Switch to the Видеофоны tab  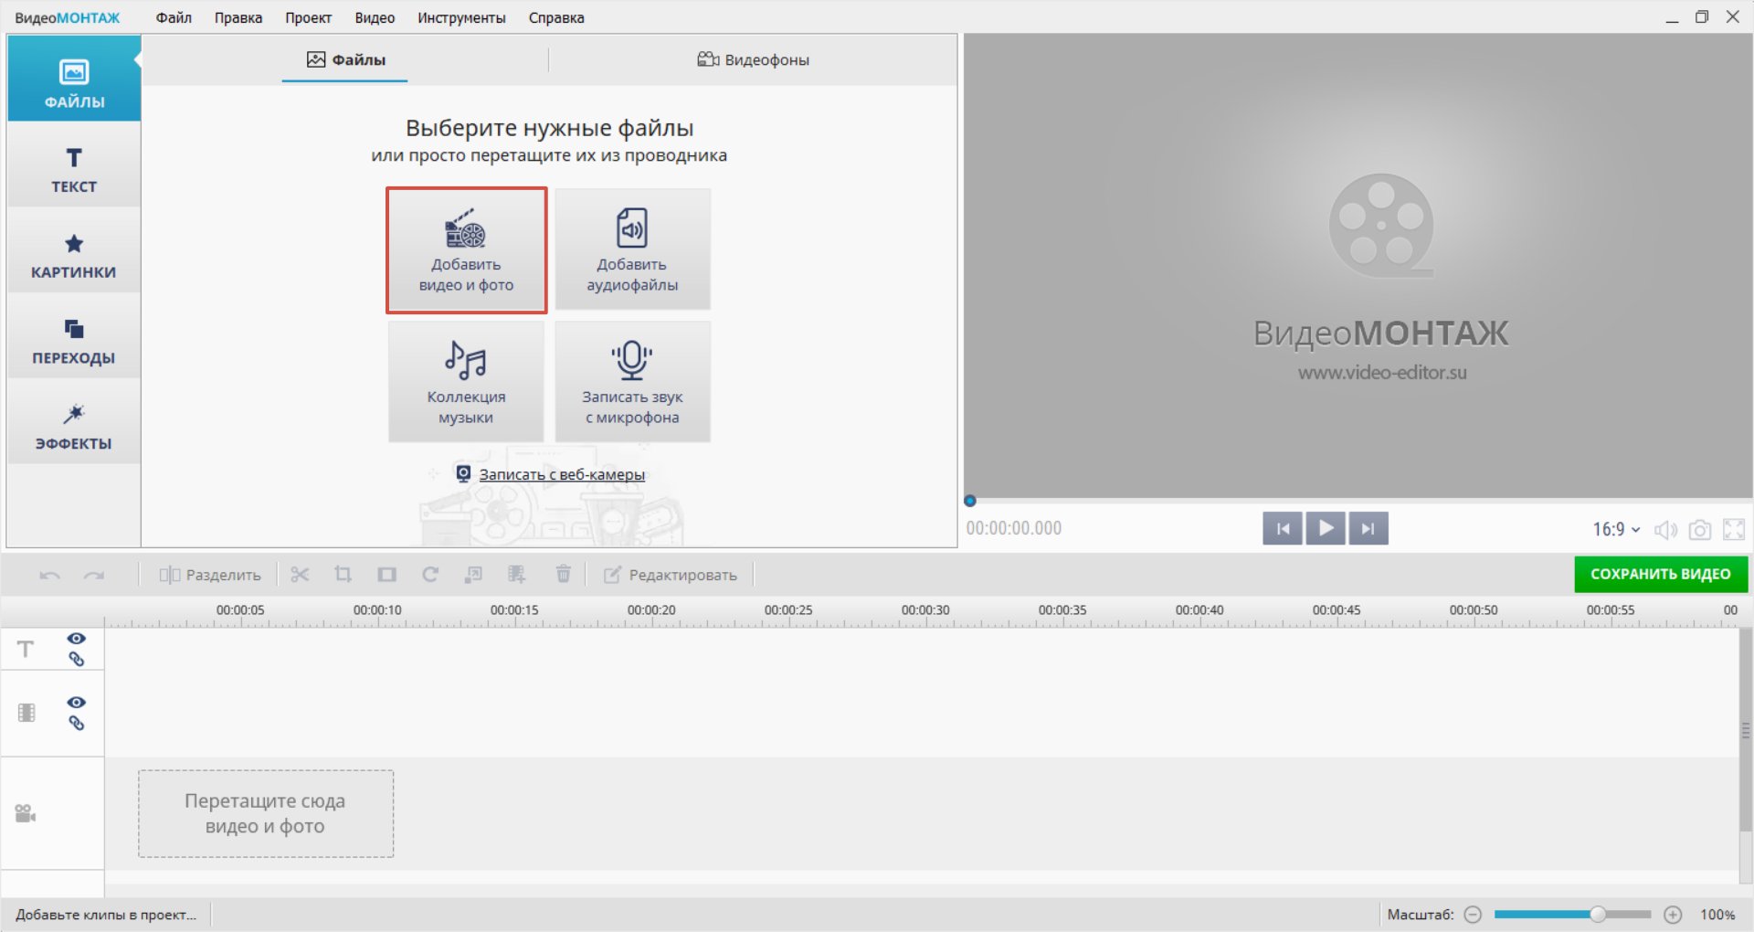pos(754,60)
